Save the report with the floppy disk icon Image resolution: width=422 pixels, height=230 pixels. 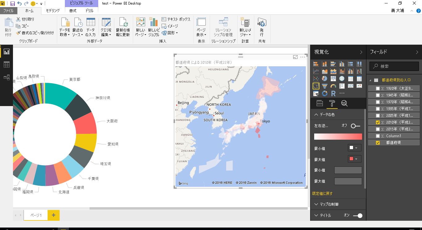[13, 4]
